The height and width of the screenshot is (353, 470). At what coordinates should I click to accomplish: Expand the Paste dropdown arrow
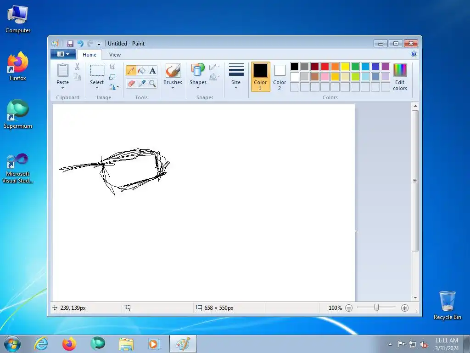coord(62,88)
